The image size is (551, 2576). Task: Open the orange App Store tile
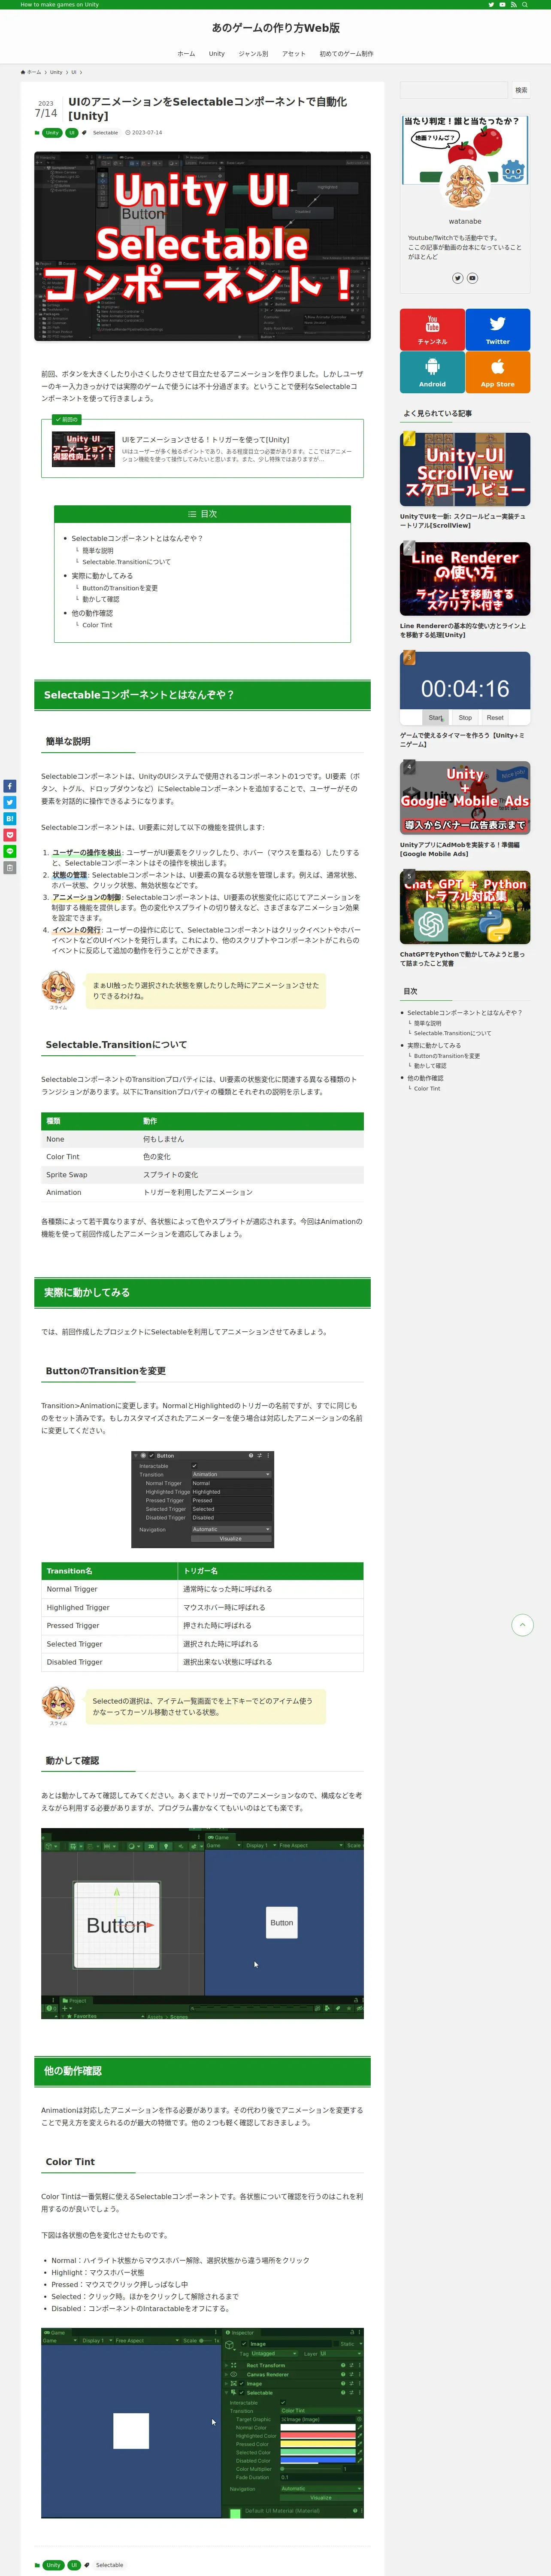(x=497, y=371)
